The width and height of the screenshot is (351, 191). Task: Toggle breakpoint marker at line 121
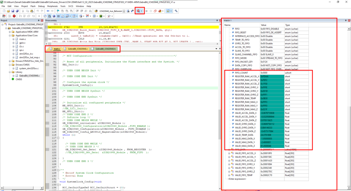click(47, 150)
